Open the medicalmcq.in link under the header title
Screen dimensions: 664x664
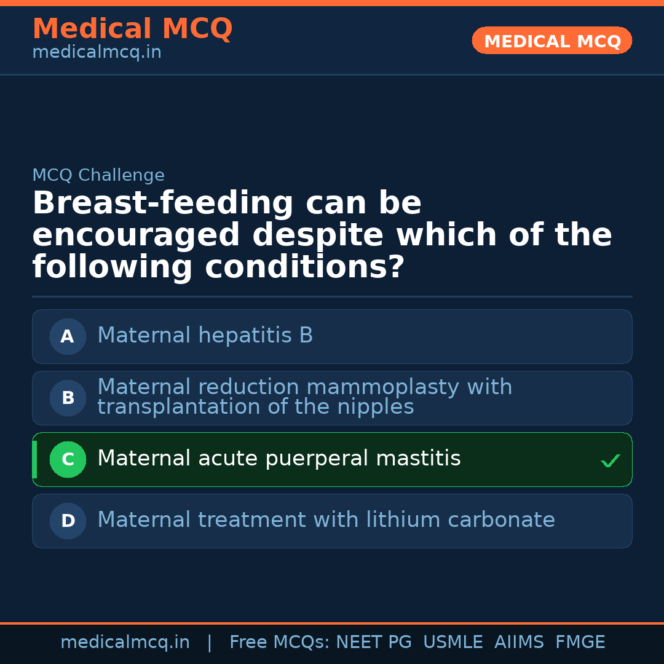point(97,53)
